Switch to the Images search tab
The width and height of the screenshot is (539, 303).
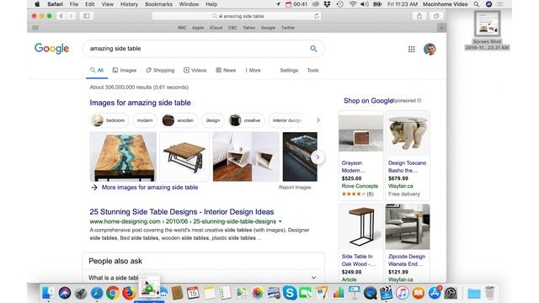click(125, 71)
